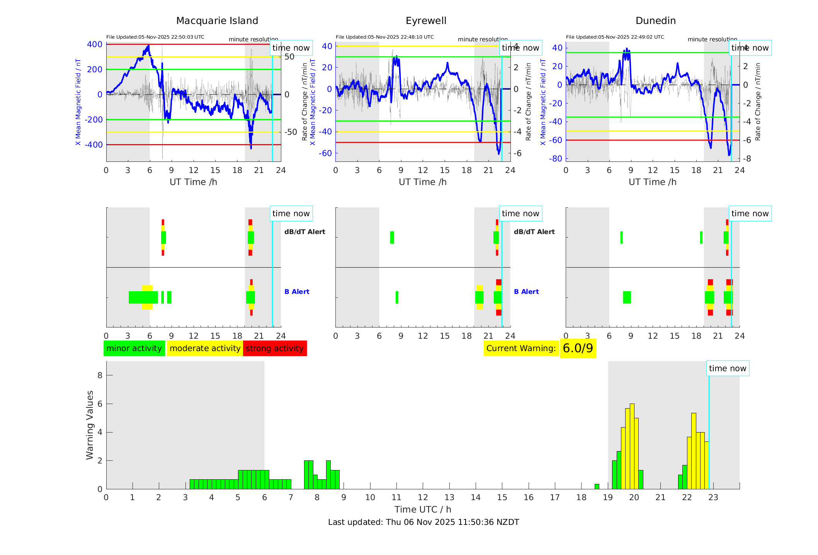Click 'Last updated' timestamp text at bottom

point(423,522)
